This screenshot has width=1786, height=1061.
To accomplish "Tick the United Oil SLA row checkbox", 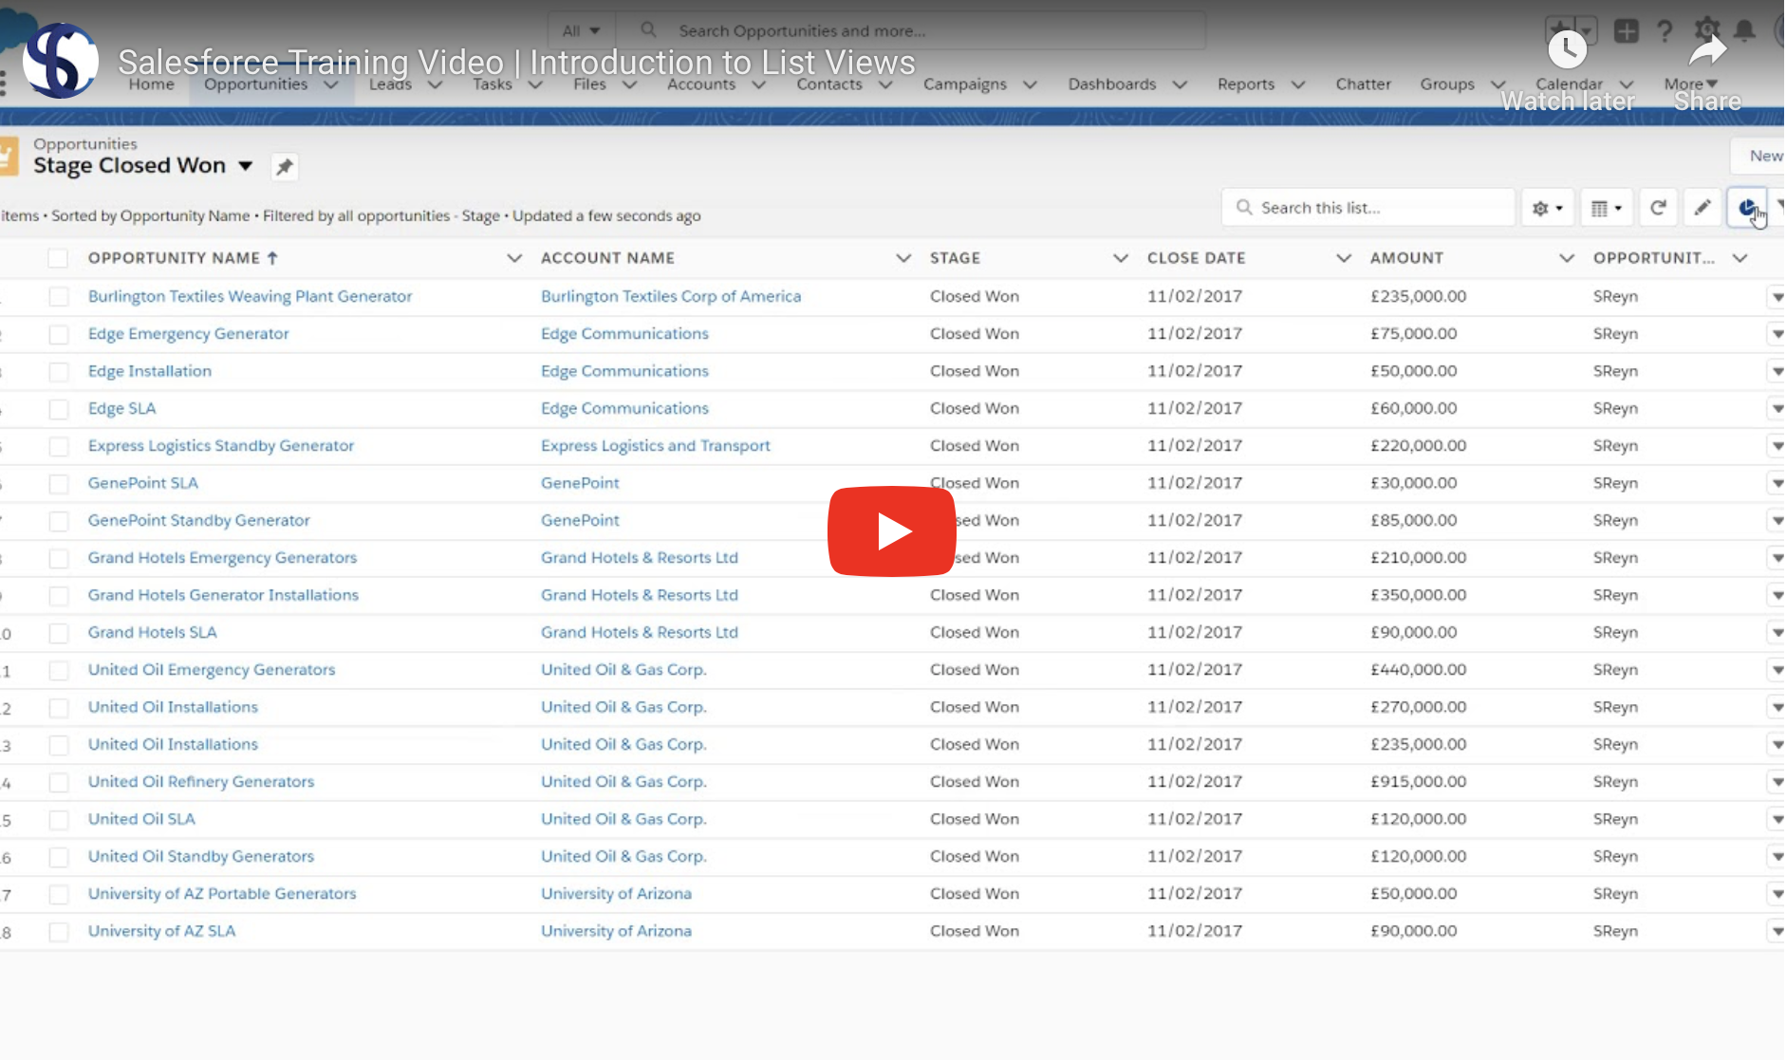I will click(x=59, y=820).
